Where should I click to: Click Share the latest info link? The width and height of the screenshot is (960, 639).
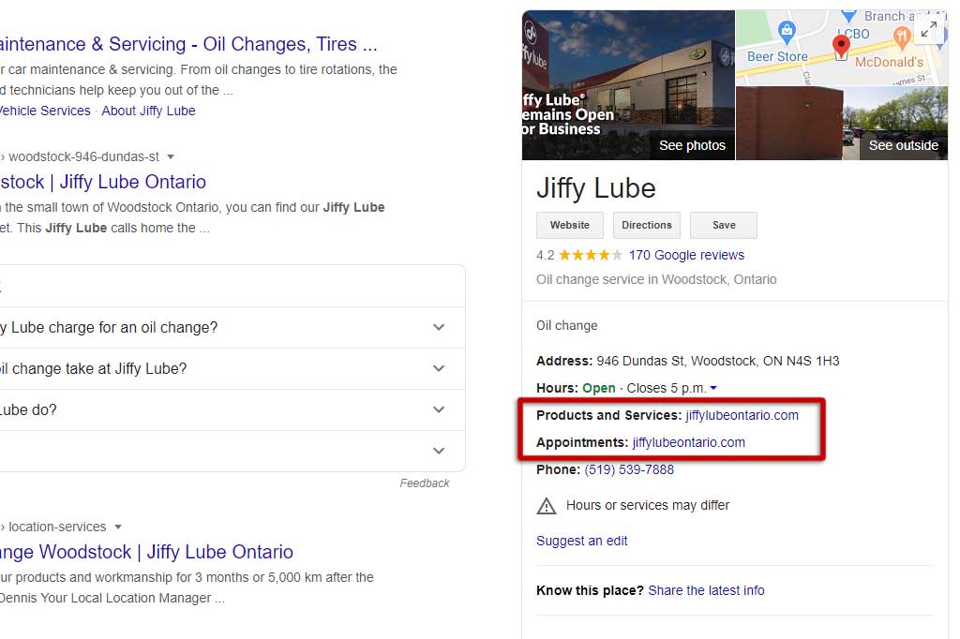(706, 590)
